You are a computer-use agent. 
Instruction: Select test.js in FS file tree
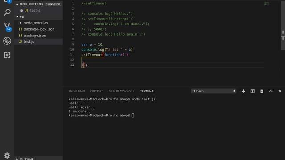coord(39,41)
